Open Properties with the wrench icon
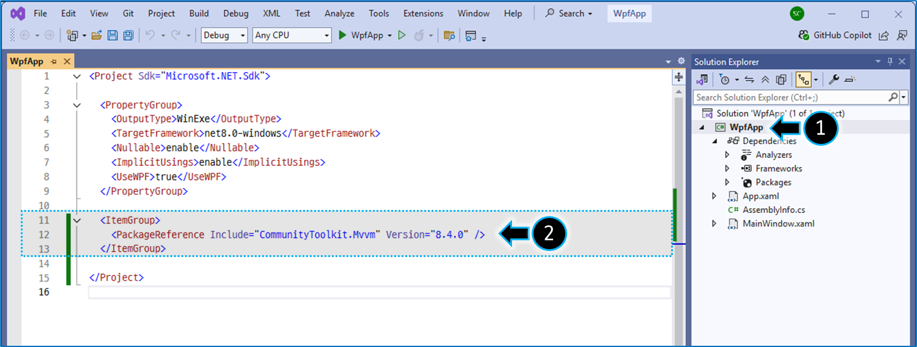 pos(834,80)
